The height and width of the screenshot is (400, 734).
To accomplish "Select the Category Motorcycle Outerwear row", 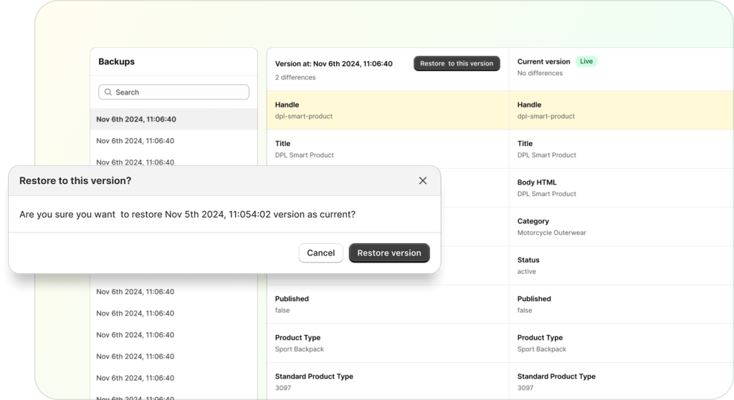I will (x=621, y=227).
